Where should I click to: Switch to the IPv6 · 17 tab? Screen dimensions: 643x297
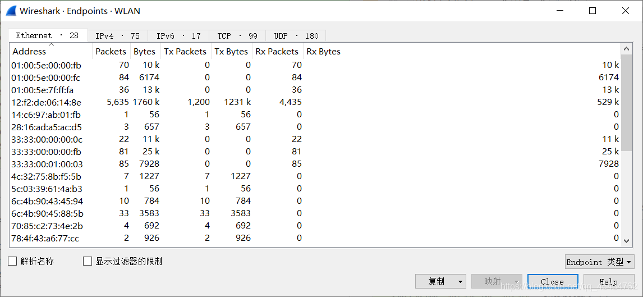tap(178, 36)
